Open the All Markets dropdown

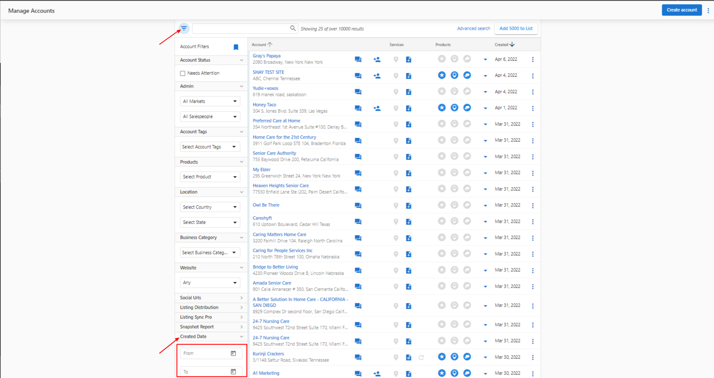coord(210,101)
